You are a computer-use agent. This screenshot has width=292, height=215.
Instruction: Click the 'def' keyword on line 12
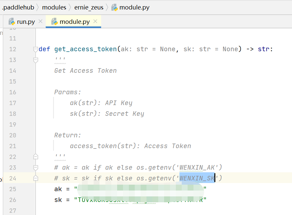[44, 49]
